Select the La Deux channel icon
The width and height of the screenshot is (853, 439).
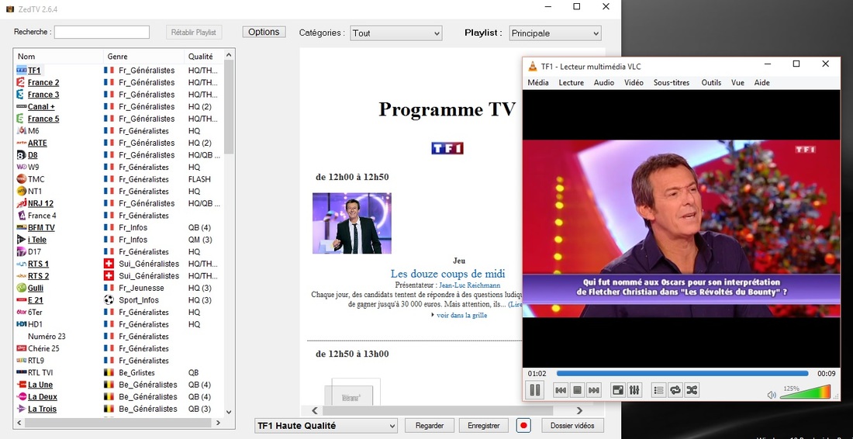point(21,396)
